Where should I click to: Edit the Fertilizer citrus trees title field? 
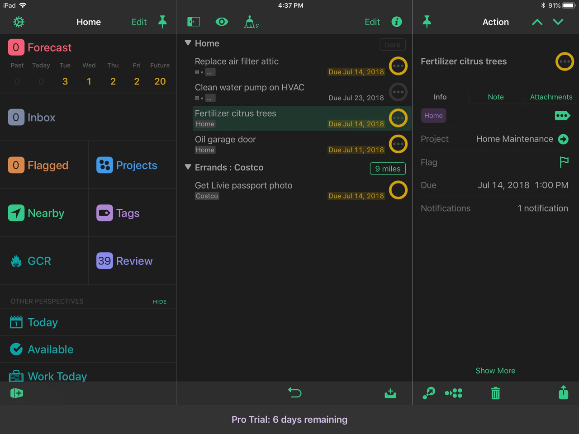tap(464, 61)
